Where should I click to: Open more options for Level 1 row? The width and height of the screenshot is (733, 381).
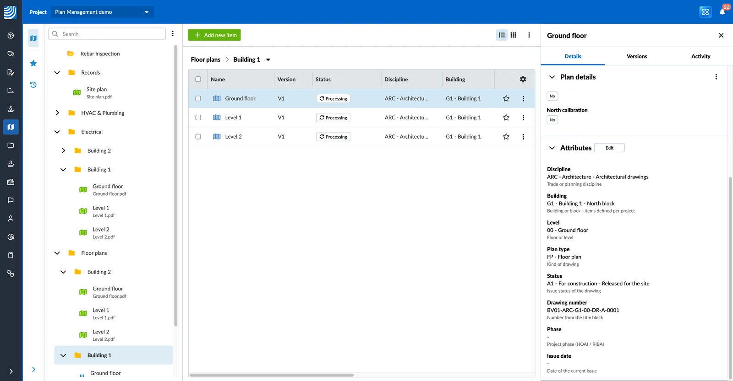point(523,118)
